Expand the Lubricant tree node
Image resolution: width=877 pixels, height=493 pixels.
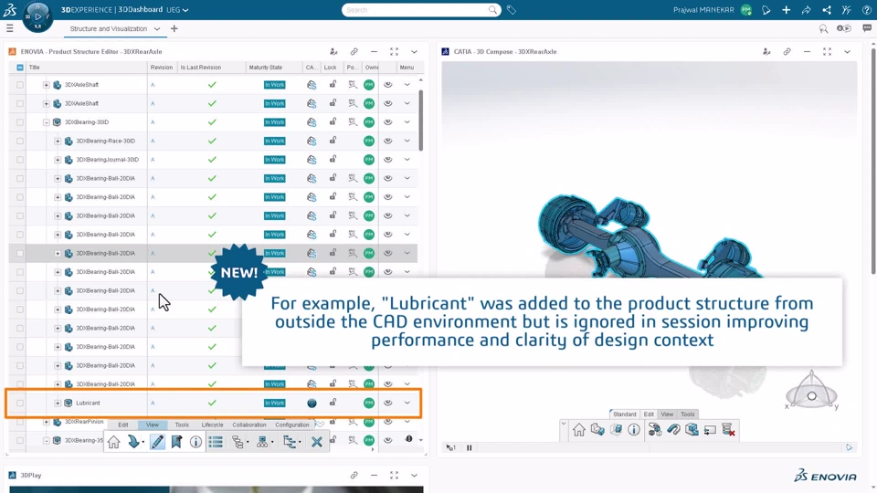point(57,403)
